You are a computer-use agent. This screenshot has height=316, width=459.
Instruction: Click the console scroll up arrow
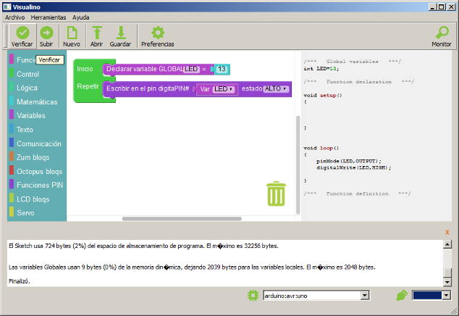(447, 244)
